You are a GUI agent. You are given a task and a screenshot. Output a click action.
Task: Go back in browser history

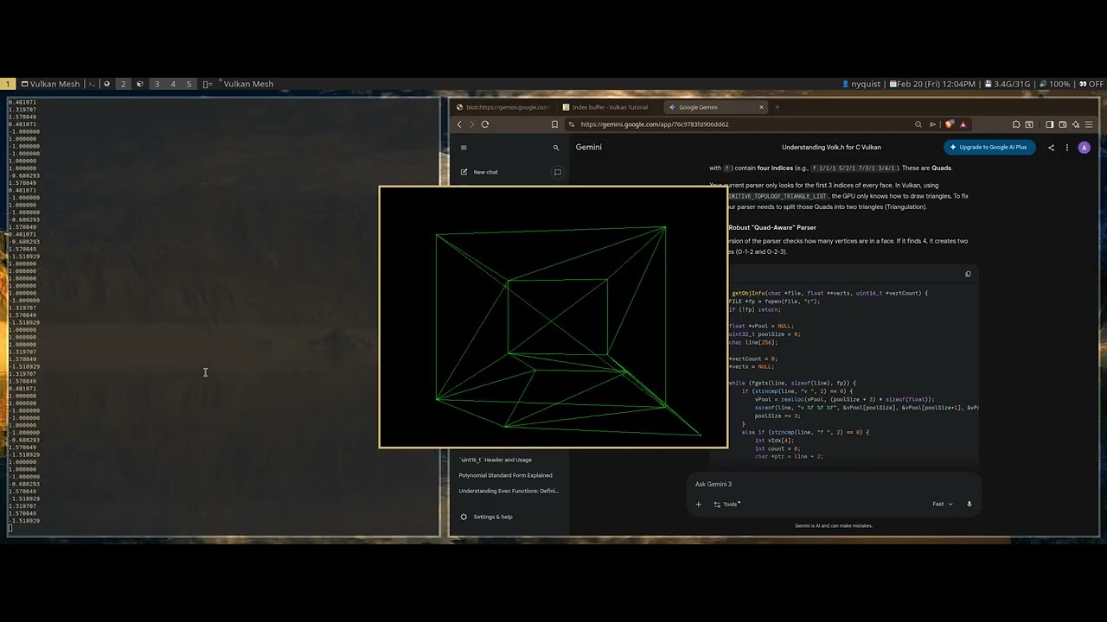(x=459, y=124)
